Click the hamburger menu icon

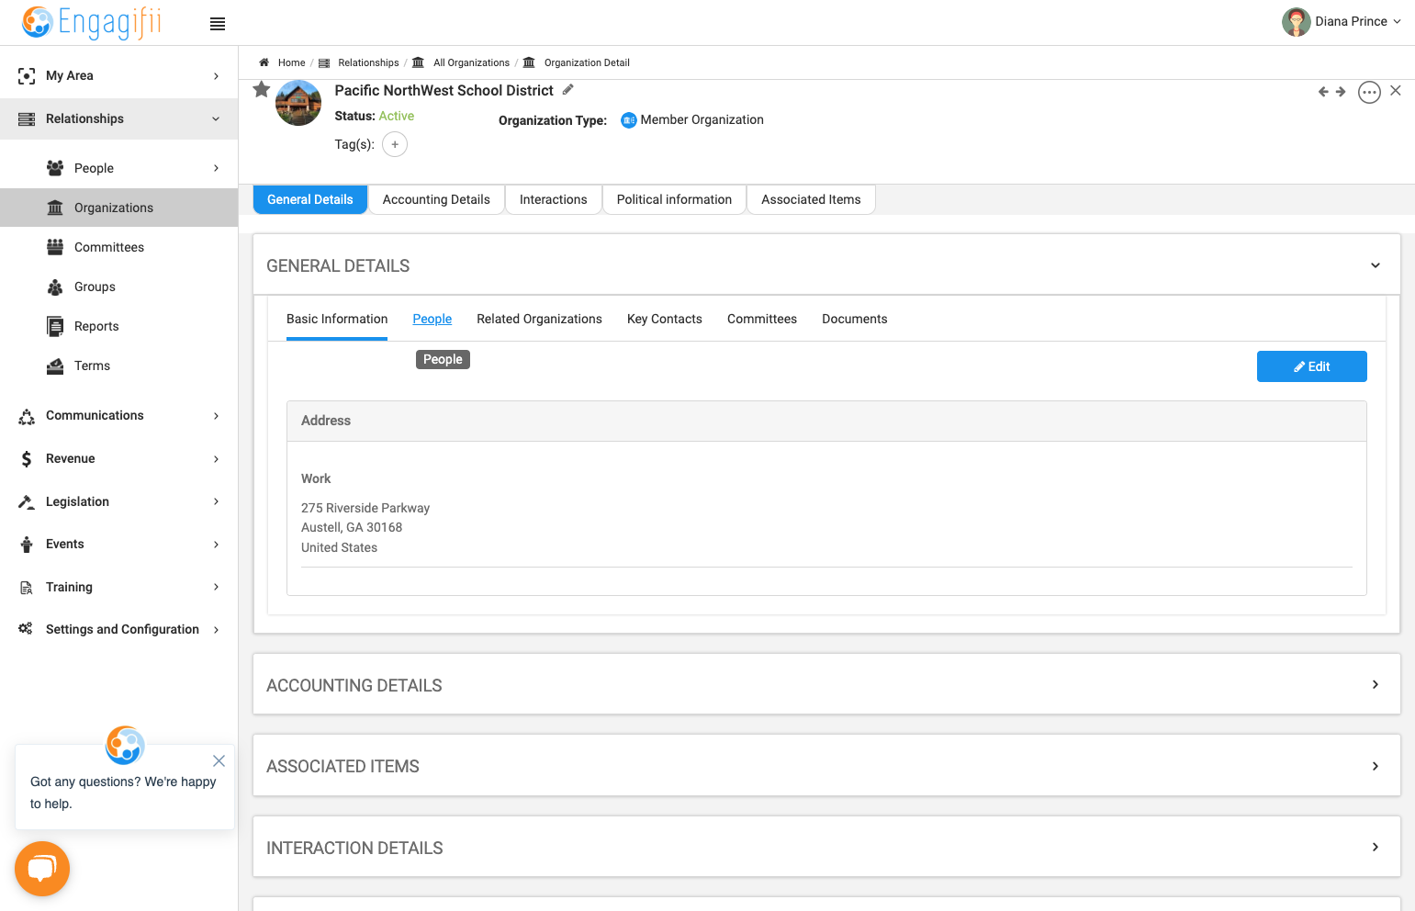pos(218,24)
